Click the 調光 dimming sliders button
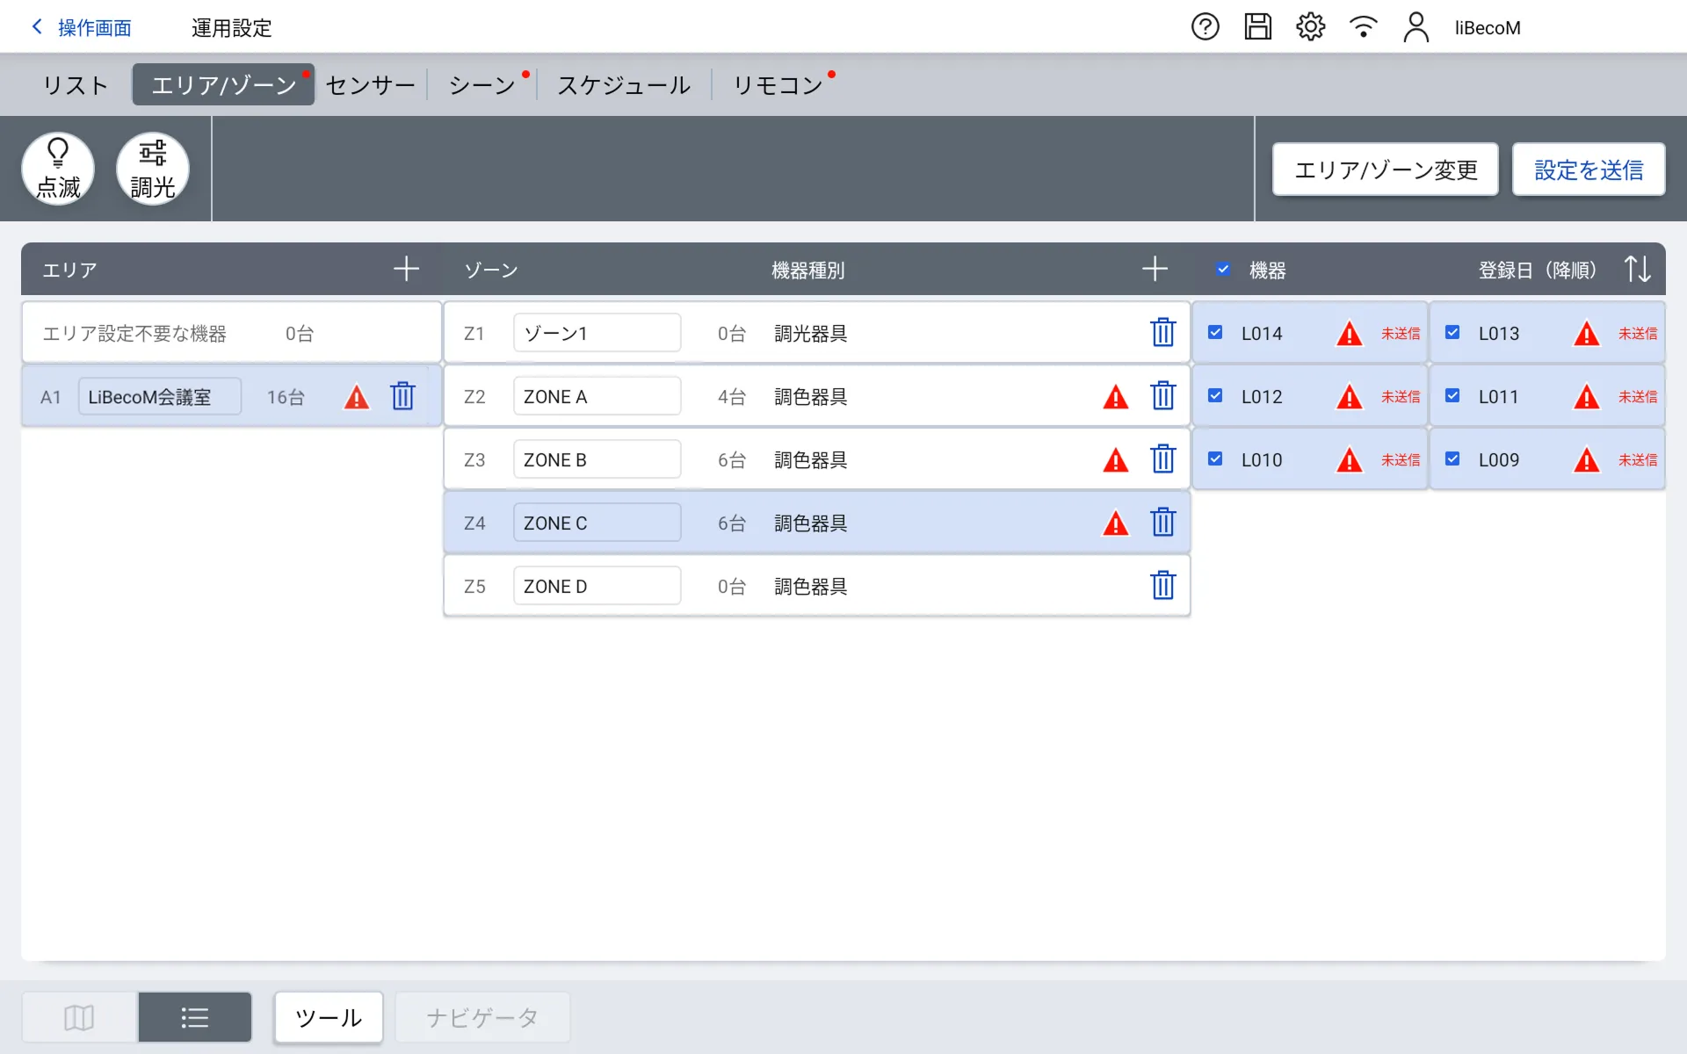This screenshot has width=1687, height=1054. (x=153, y=169)
